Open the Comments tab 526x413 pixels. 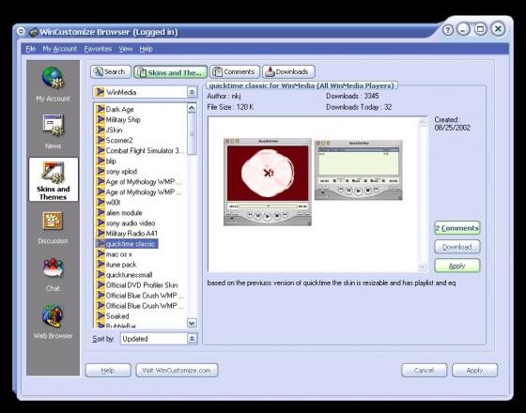pyautogui.click(x=235, y=71)
